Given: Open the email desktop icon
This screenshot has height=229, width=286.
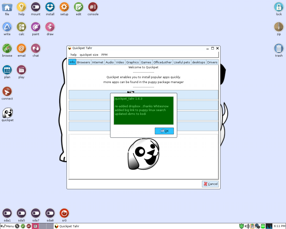Looking at the screenshot, I should click(x=22, y=49).
